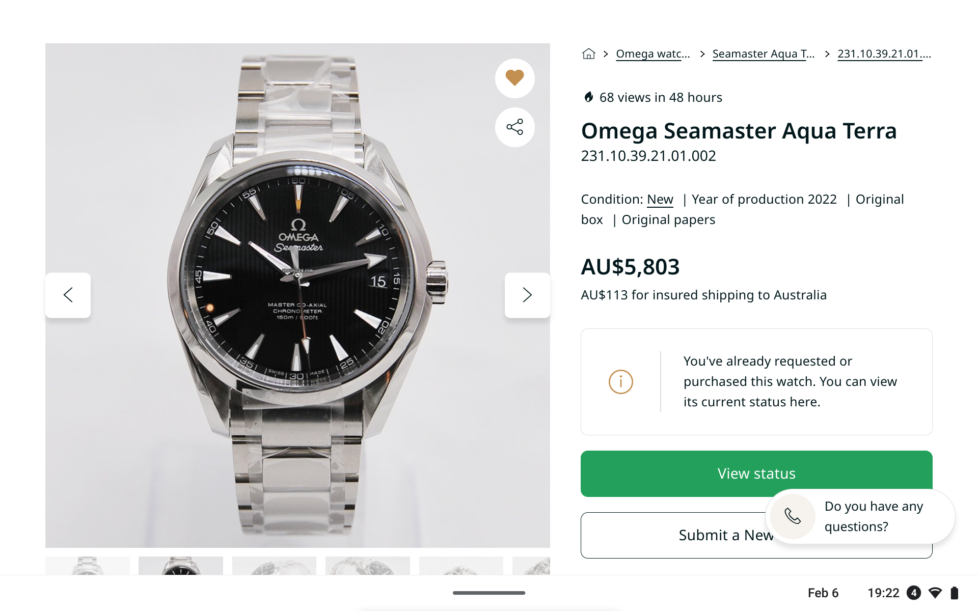Click the info icon in the notice box
The height and width of the screenshot is (611, 978).
tap(620, 382)
